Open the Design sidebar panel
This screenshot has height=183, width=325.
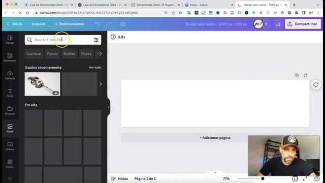(x=10, y=40)
